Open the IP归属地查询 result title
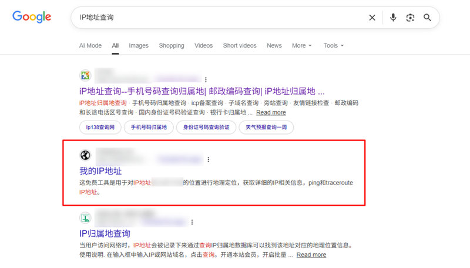 pyautogui.click(x=105, y=233)
